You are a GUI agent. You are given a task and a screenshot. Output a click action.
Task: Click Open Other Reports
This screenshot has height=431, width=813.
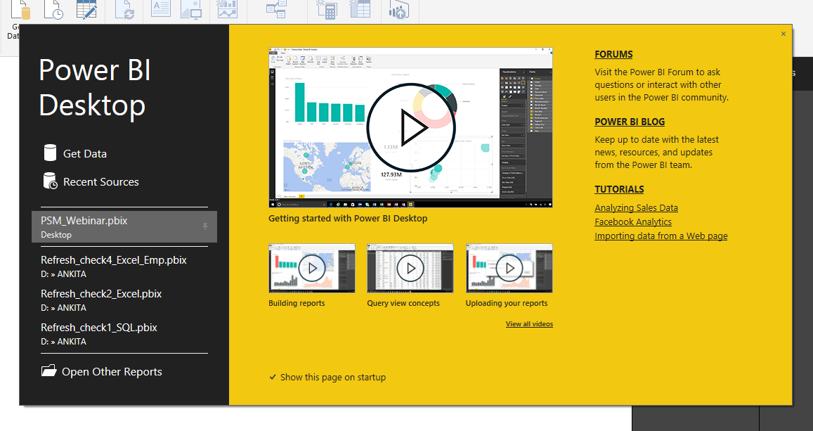(112, 371)
